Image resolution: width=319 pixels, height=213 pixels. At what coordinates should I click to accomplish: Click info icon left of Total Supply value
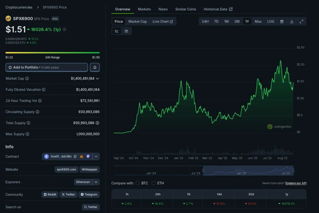pyautogui.click(x=28, y=123)
